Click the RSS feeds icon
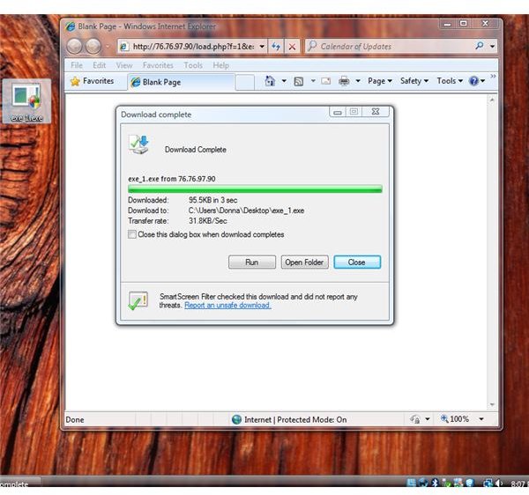This screenshot has height=495, width=529. click(299, 81)
